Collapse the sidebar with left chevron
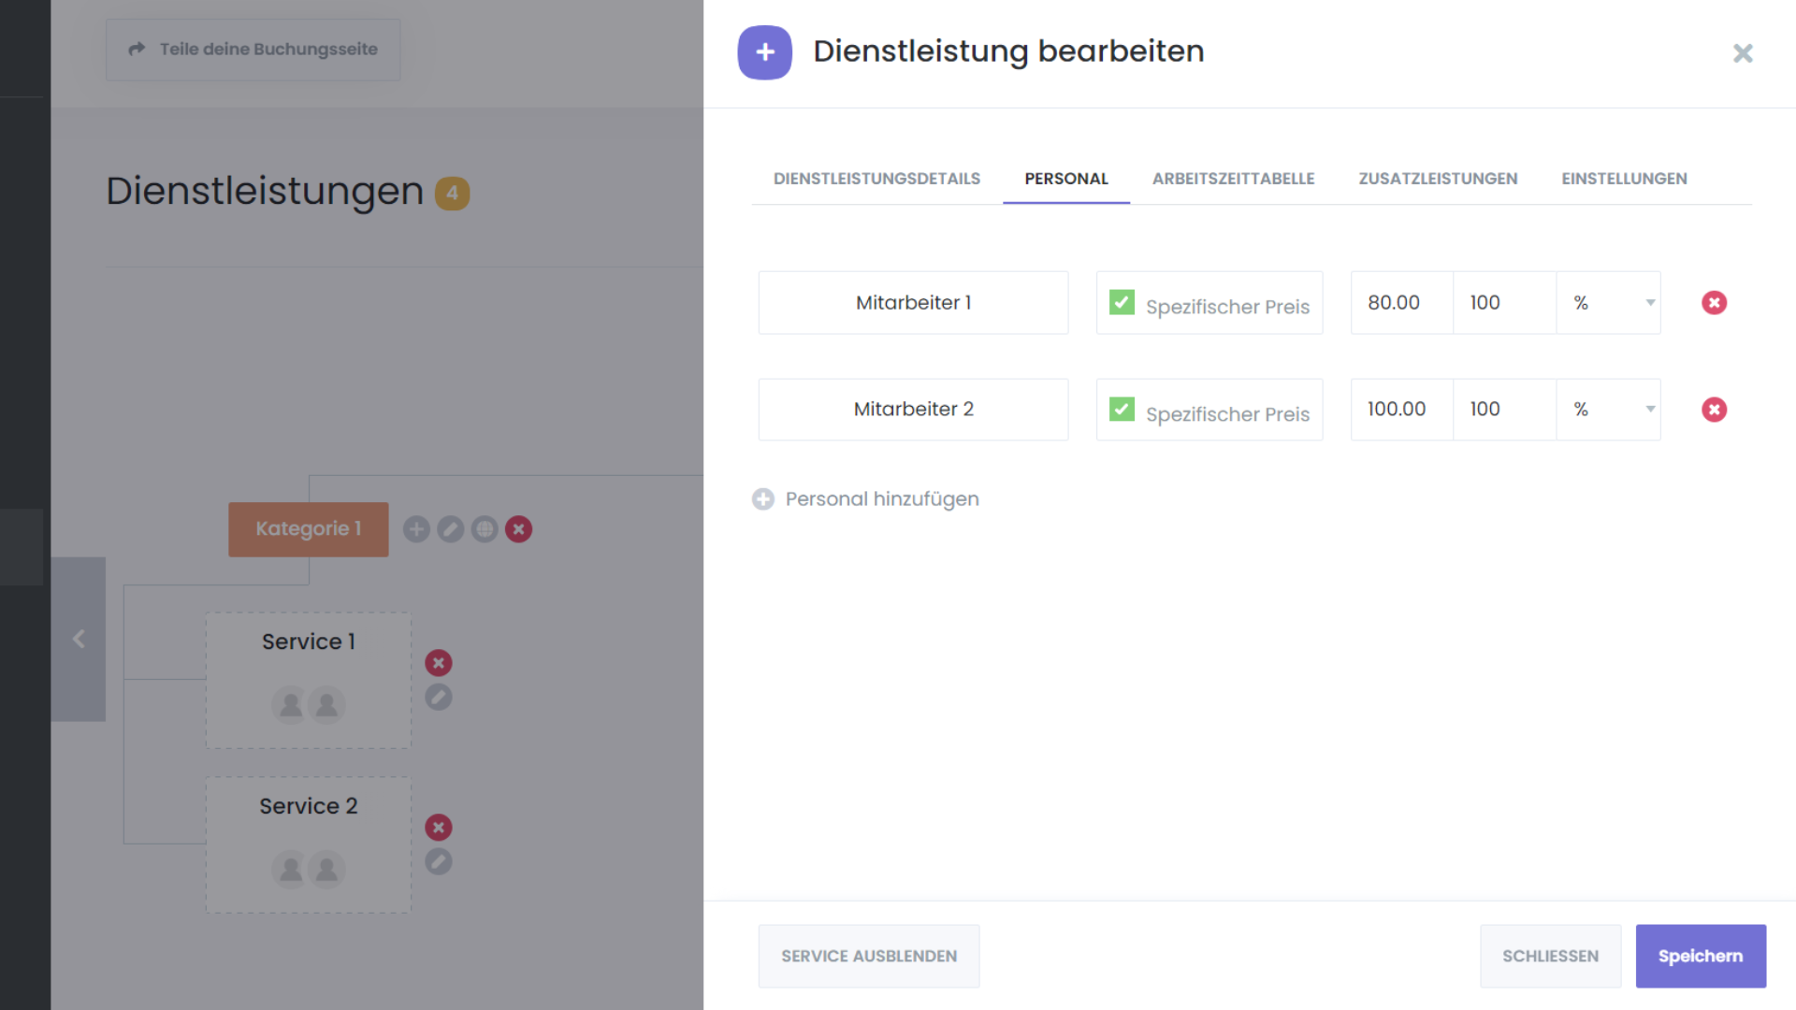The height and width of the screenshot is (1010, 1796). [79, 640]
